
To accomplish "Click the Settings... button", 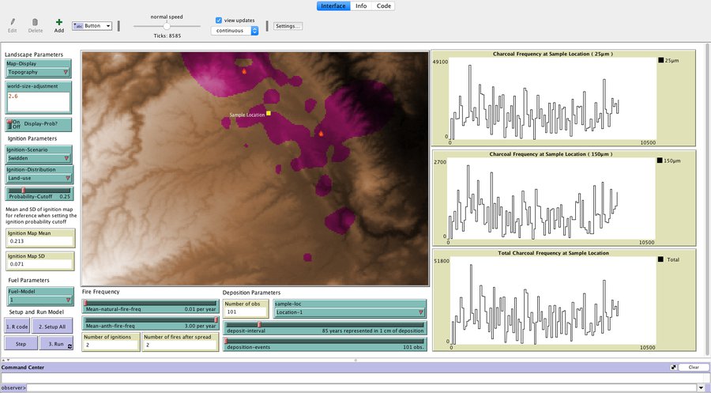I will tap(288, 26).
